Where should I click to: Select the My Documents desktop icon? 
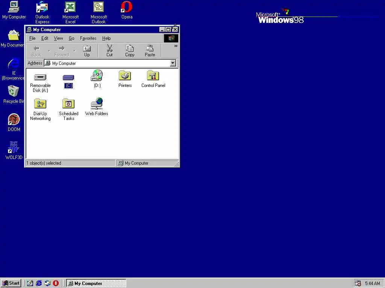click(12, 38)
